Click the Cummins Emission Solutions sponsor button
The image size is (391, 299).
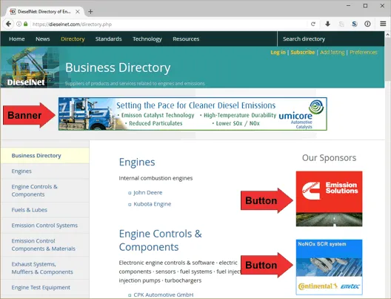329,199
